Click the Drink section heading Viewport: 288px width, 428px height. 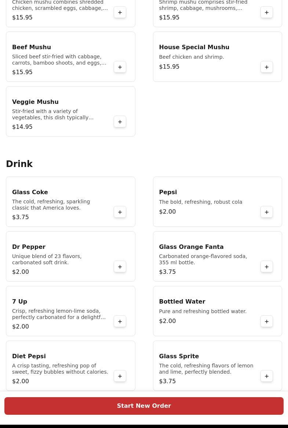pos(19,164)
